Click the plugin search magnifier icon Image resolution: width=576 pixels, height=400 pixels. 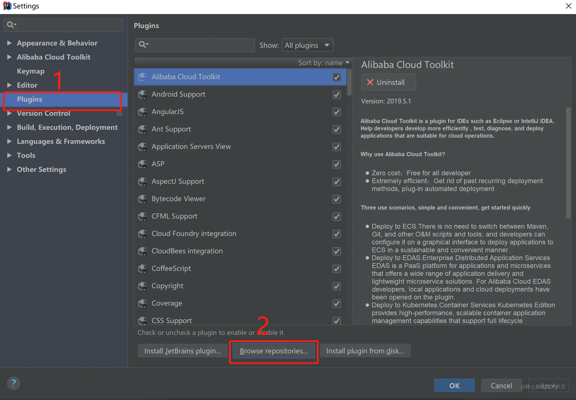pos(144,45)
